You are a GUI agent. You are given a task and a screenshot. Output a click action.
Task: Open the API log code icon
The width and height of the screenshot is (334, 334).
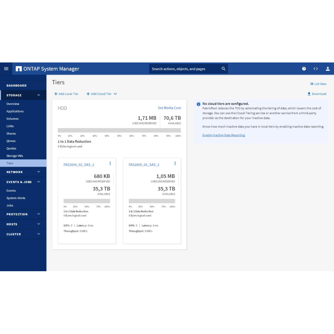point(316,68)
